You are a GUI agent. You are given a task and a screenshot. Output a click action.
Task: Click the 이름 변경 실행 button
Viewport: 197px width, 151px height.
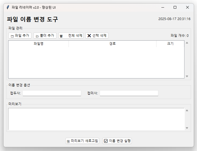[117, 141]
